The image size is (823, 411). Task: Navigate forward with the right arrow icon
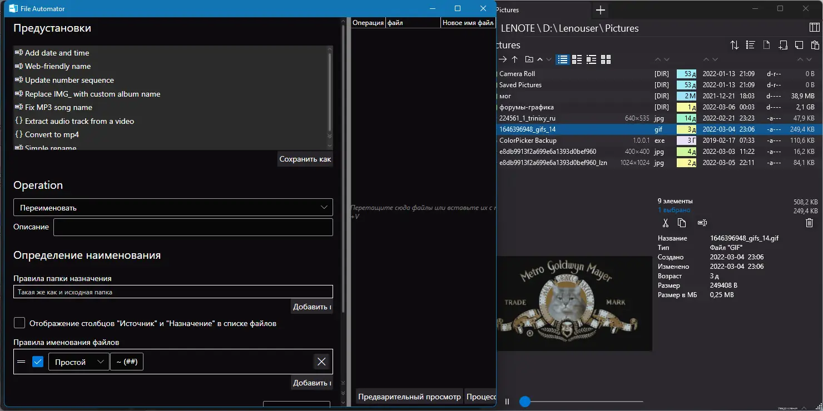coord(503,59)
